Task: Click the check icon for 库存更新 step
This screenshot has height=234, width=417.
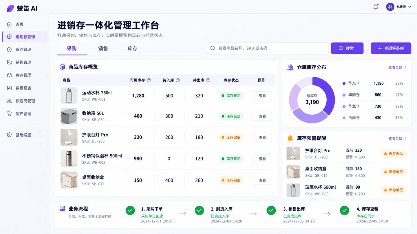Action: pos(344,210)
